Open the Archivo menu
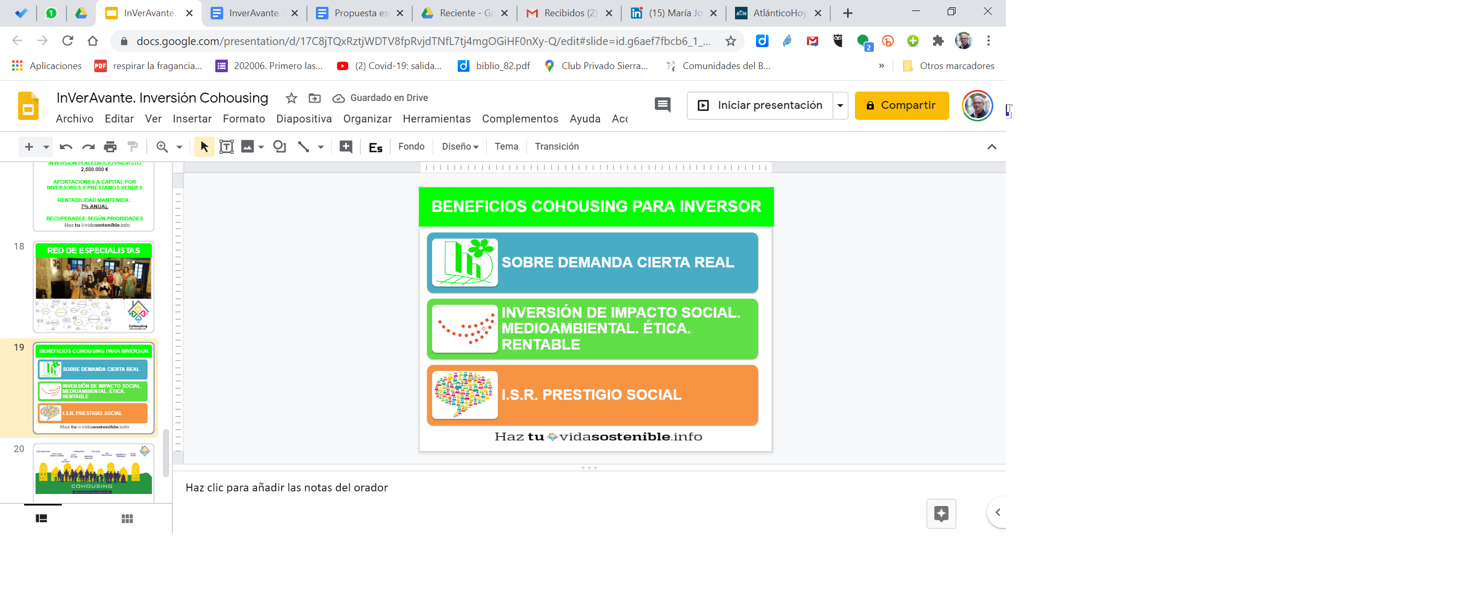Viewport: 1470px width, 607px height. (x=74, y=119)
